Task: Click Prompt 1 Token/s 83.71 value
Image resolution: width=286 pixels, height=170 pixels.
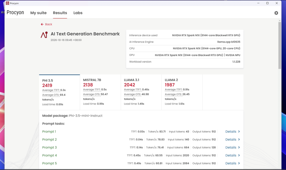Action: (162, 132)
